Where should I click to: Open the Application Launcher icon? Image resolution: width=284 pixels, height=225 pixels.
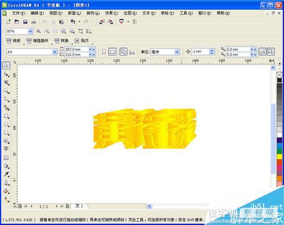[x=122, y=22]
